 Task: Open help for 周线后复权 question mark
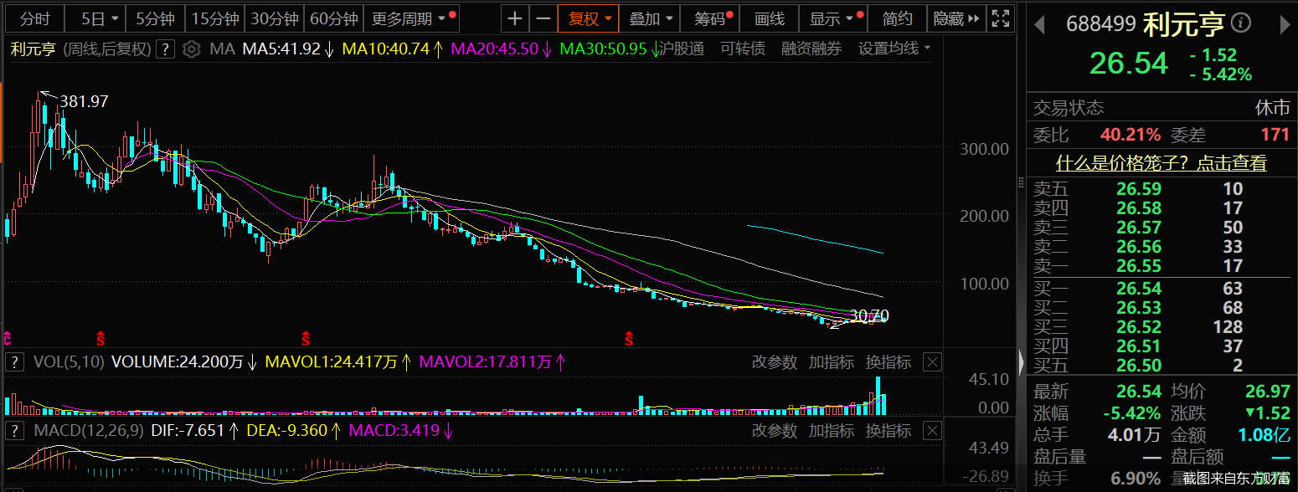click(166, 49)
